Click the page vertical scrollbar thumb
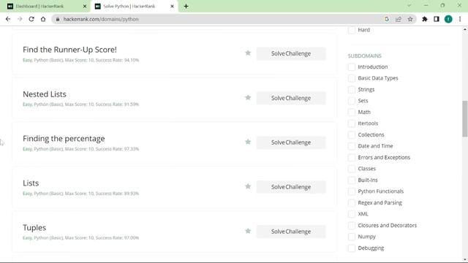Screen dimensions: 468x263 pos(465,118)
